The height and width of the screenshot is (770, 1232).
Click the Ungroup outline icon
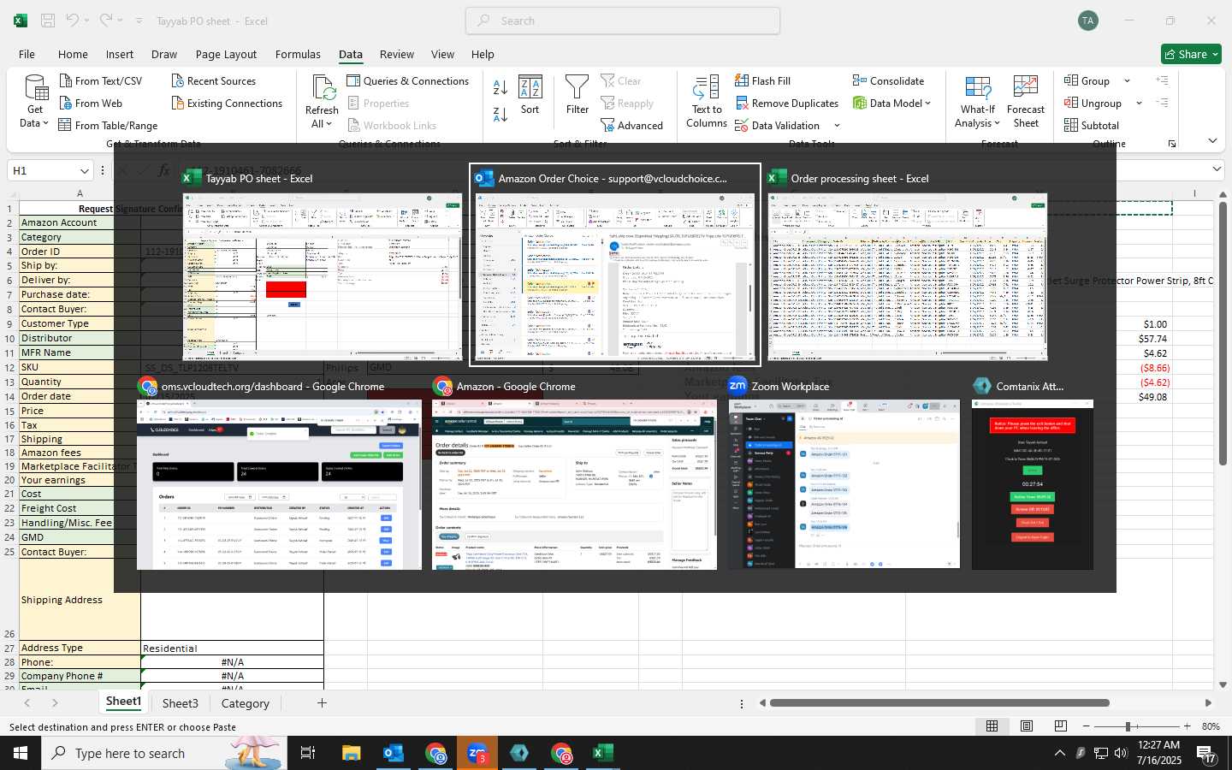(1071, 103)
